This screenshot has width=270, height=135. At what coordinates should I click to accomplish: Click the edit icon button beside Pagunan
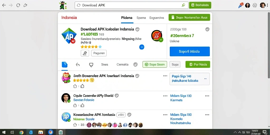(85, 53)
